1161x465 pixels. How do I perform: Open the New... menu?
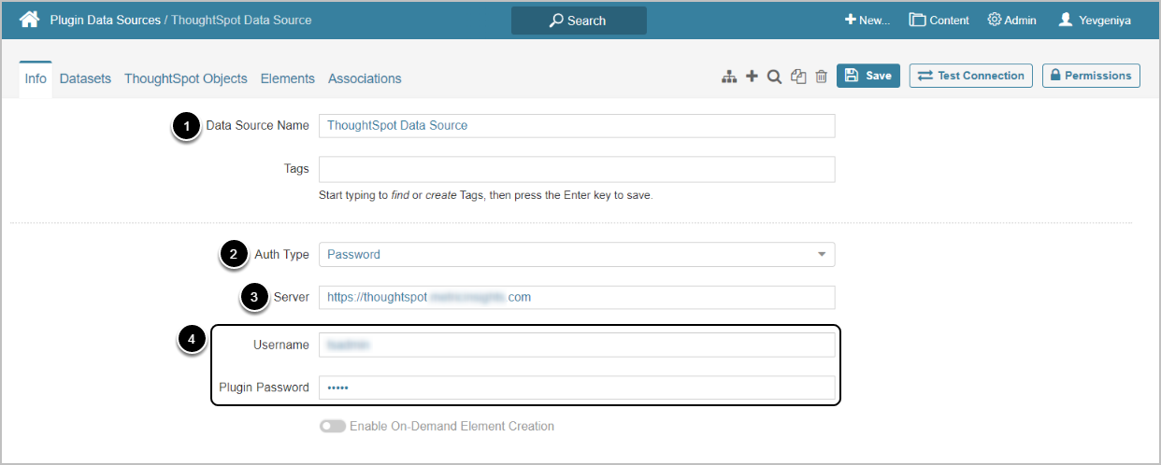[x=867, y=20]
